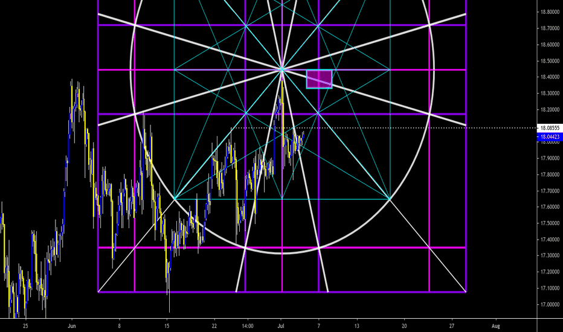Image resolution: width=563 pixels, height=332 pixels.
Task: Click the 18.40000 price axis label
Action: pos(550,77)
